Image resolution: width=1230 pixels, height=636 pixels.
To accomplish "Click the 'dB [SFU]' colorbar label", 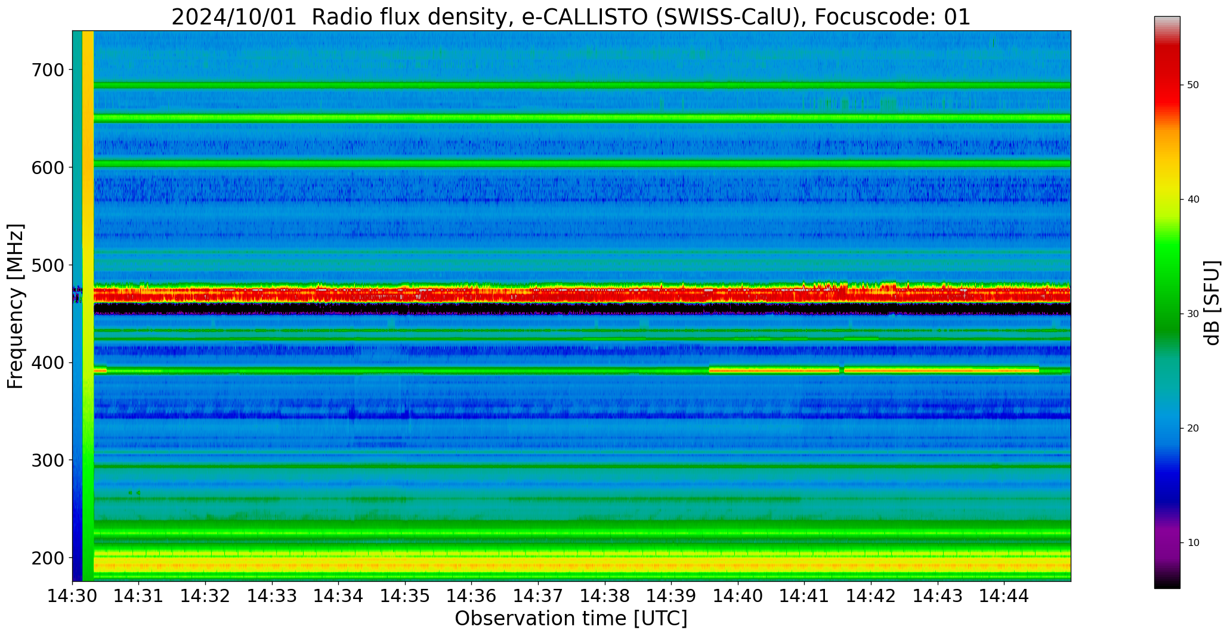I will click(x=1213, y=303).
